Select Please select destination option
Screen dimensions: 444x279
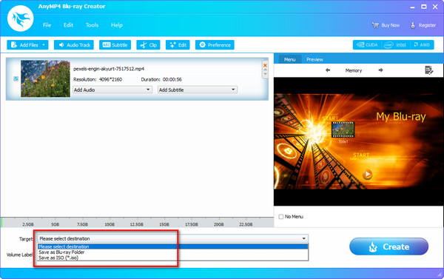(x=172, y=246)
